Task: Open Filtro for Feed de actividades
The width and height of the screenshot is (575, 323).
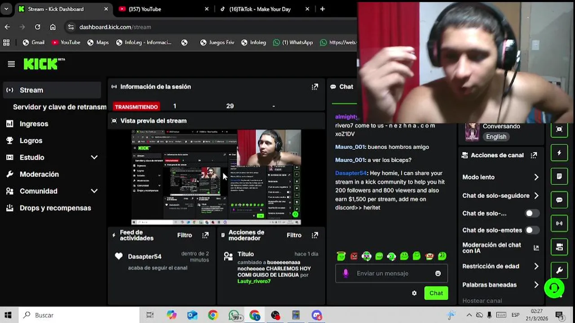Action: coord(185,235)
